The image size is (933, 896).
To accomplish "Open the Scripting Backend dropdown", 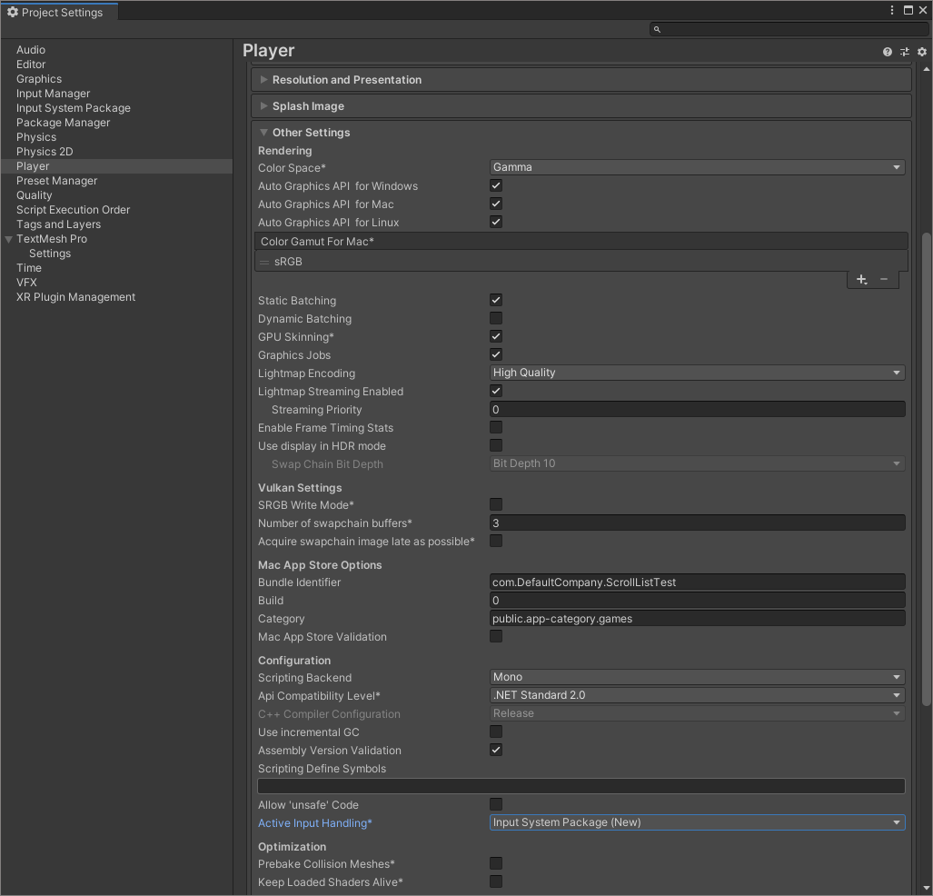I will click(697, 677).
